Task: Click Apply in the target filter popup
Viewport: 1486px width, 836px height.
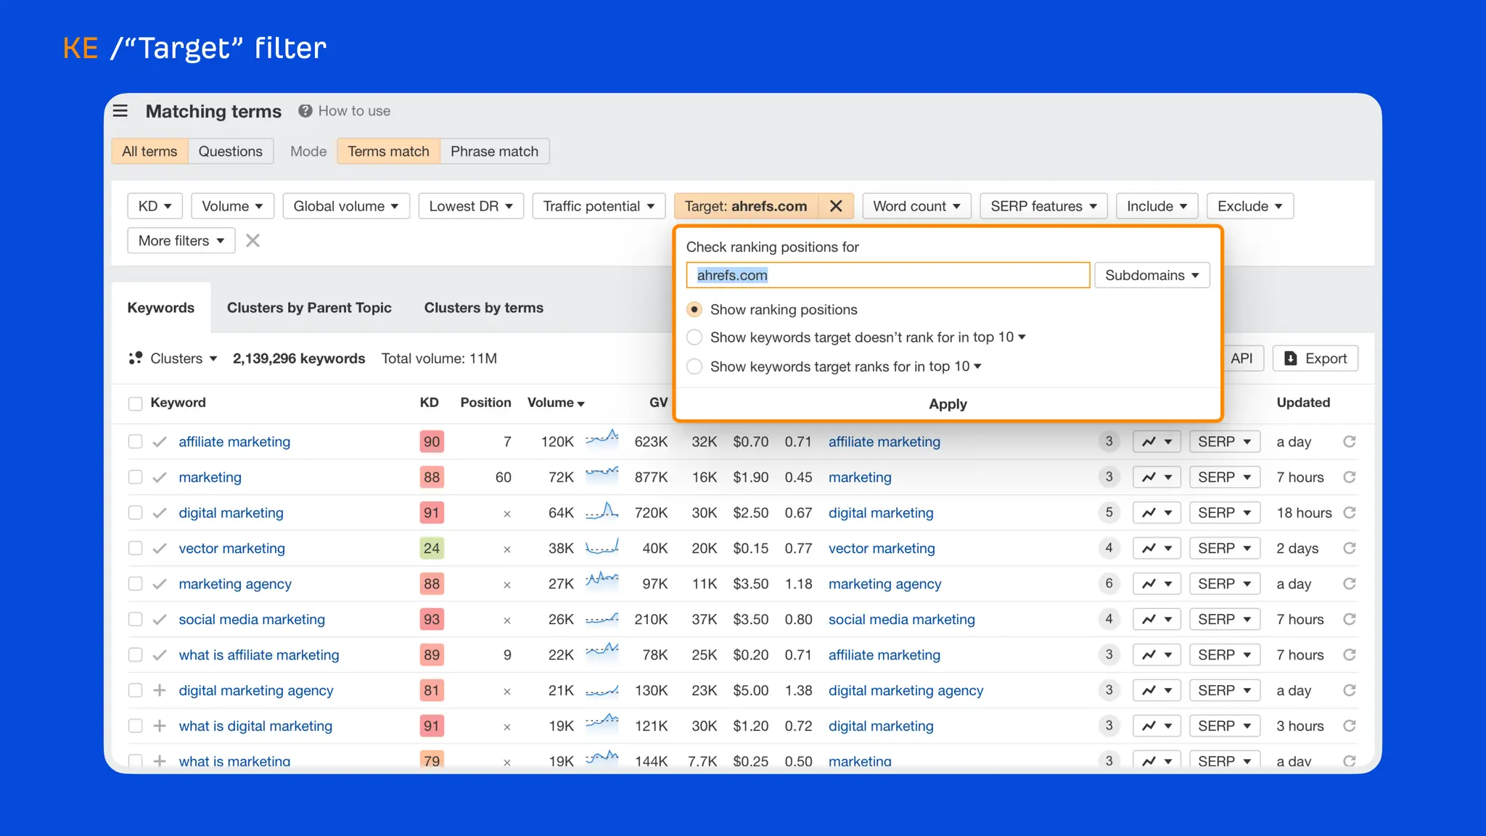Action: [x=948, y=404]
